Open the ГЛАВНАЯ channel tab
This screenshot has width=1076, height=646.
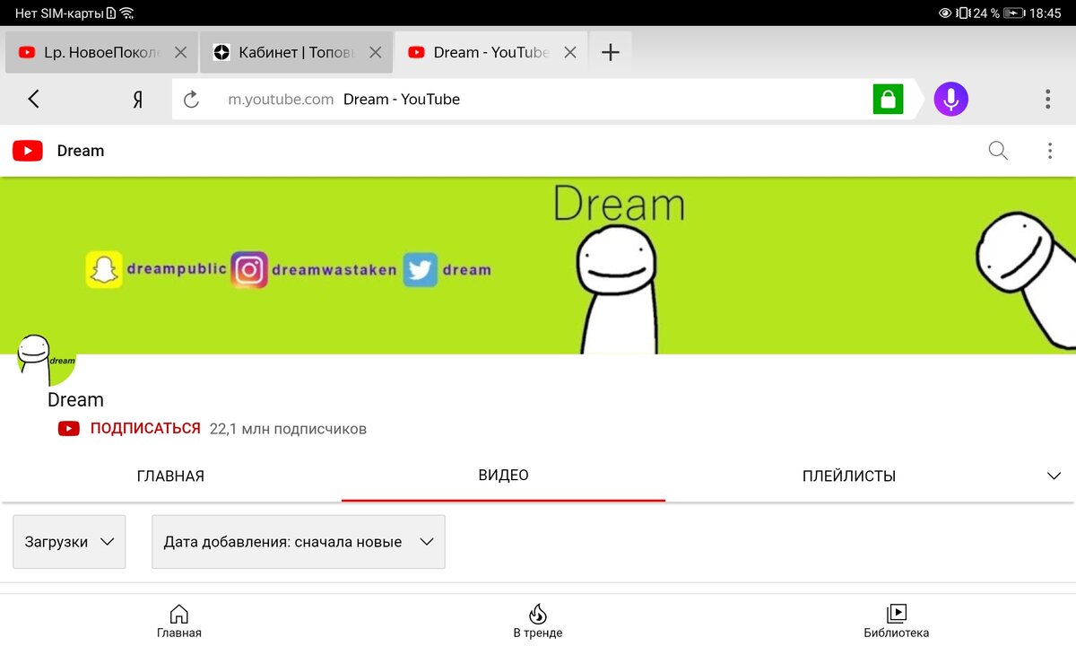tap(170, 476)
